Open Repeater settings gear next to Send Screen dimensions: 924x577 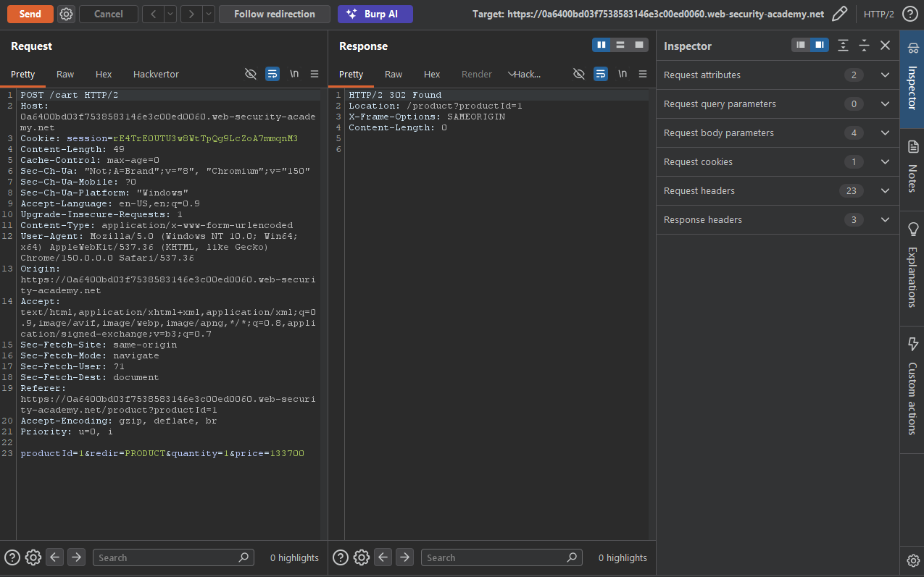[66, 14]
